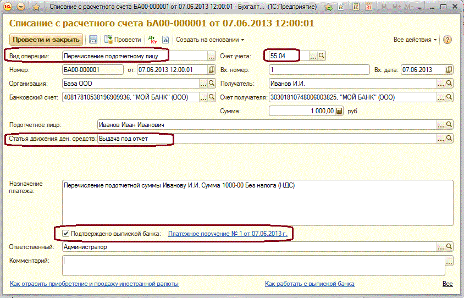464x298 pixels.
Task: Open selection list for Вид операции
Action: (211, 56)
